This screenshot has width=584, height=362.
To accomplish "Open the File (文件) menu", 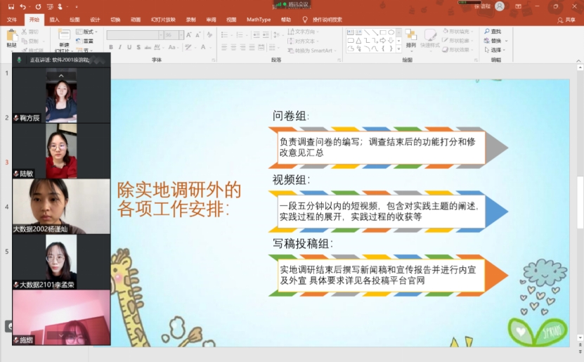I will 12,20.
